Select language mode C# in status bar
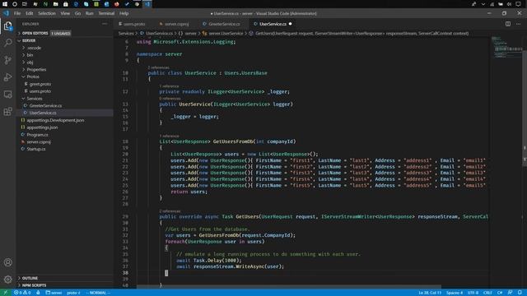The height and width of the screenshot is (296, 527). pos(500,293)
